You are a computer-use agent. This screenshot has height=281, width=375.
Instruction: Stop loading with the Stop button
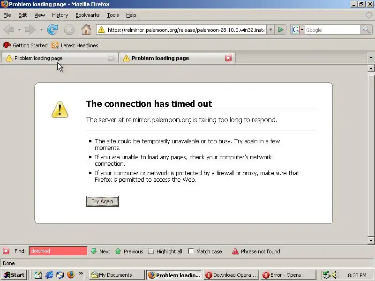point(69,30)
